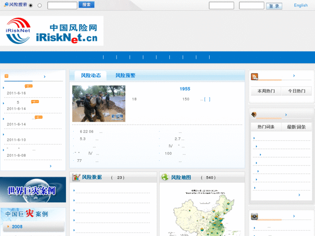
Task: Open the China risk map thumbnail
Action: point(205,212)
